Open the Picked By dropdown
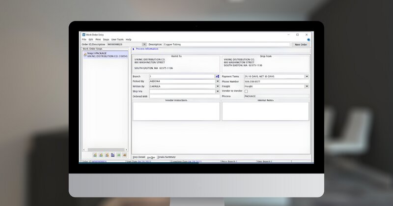Screen dimensions: 393x206 click(218, 81)
